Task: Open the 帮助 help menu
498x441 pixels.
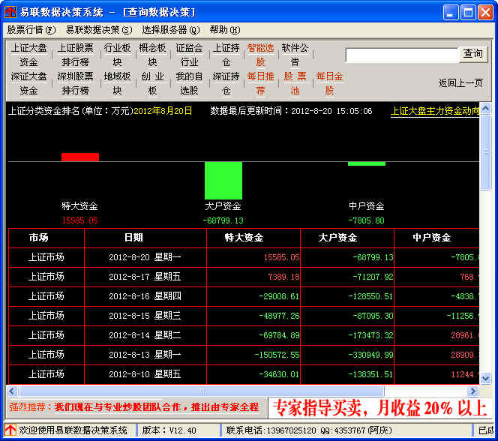Action: point(224,30)
